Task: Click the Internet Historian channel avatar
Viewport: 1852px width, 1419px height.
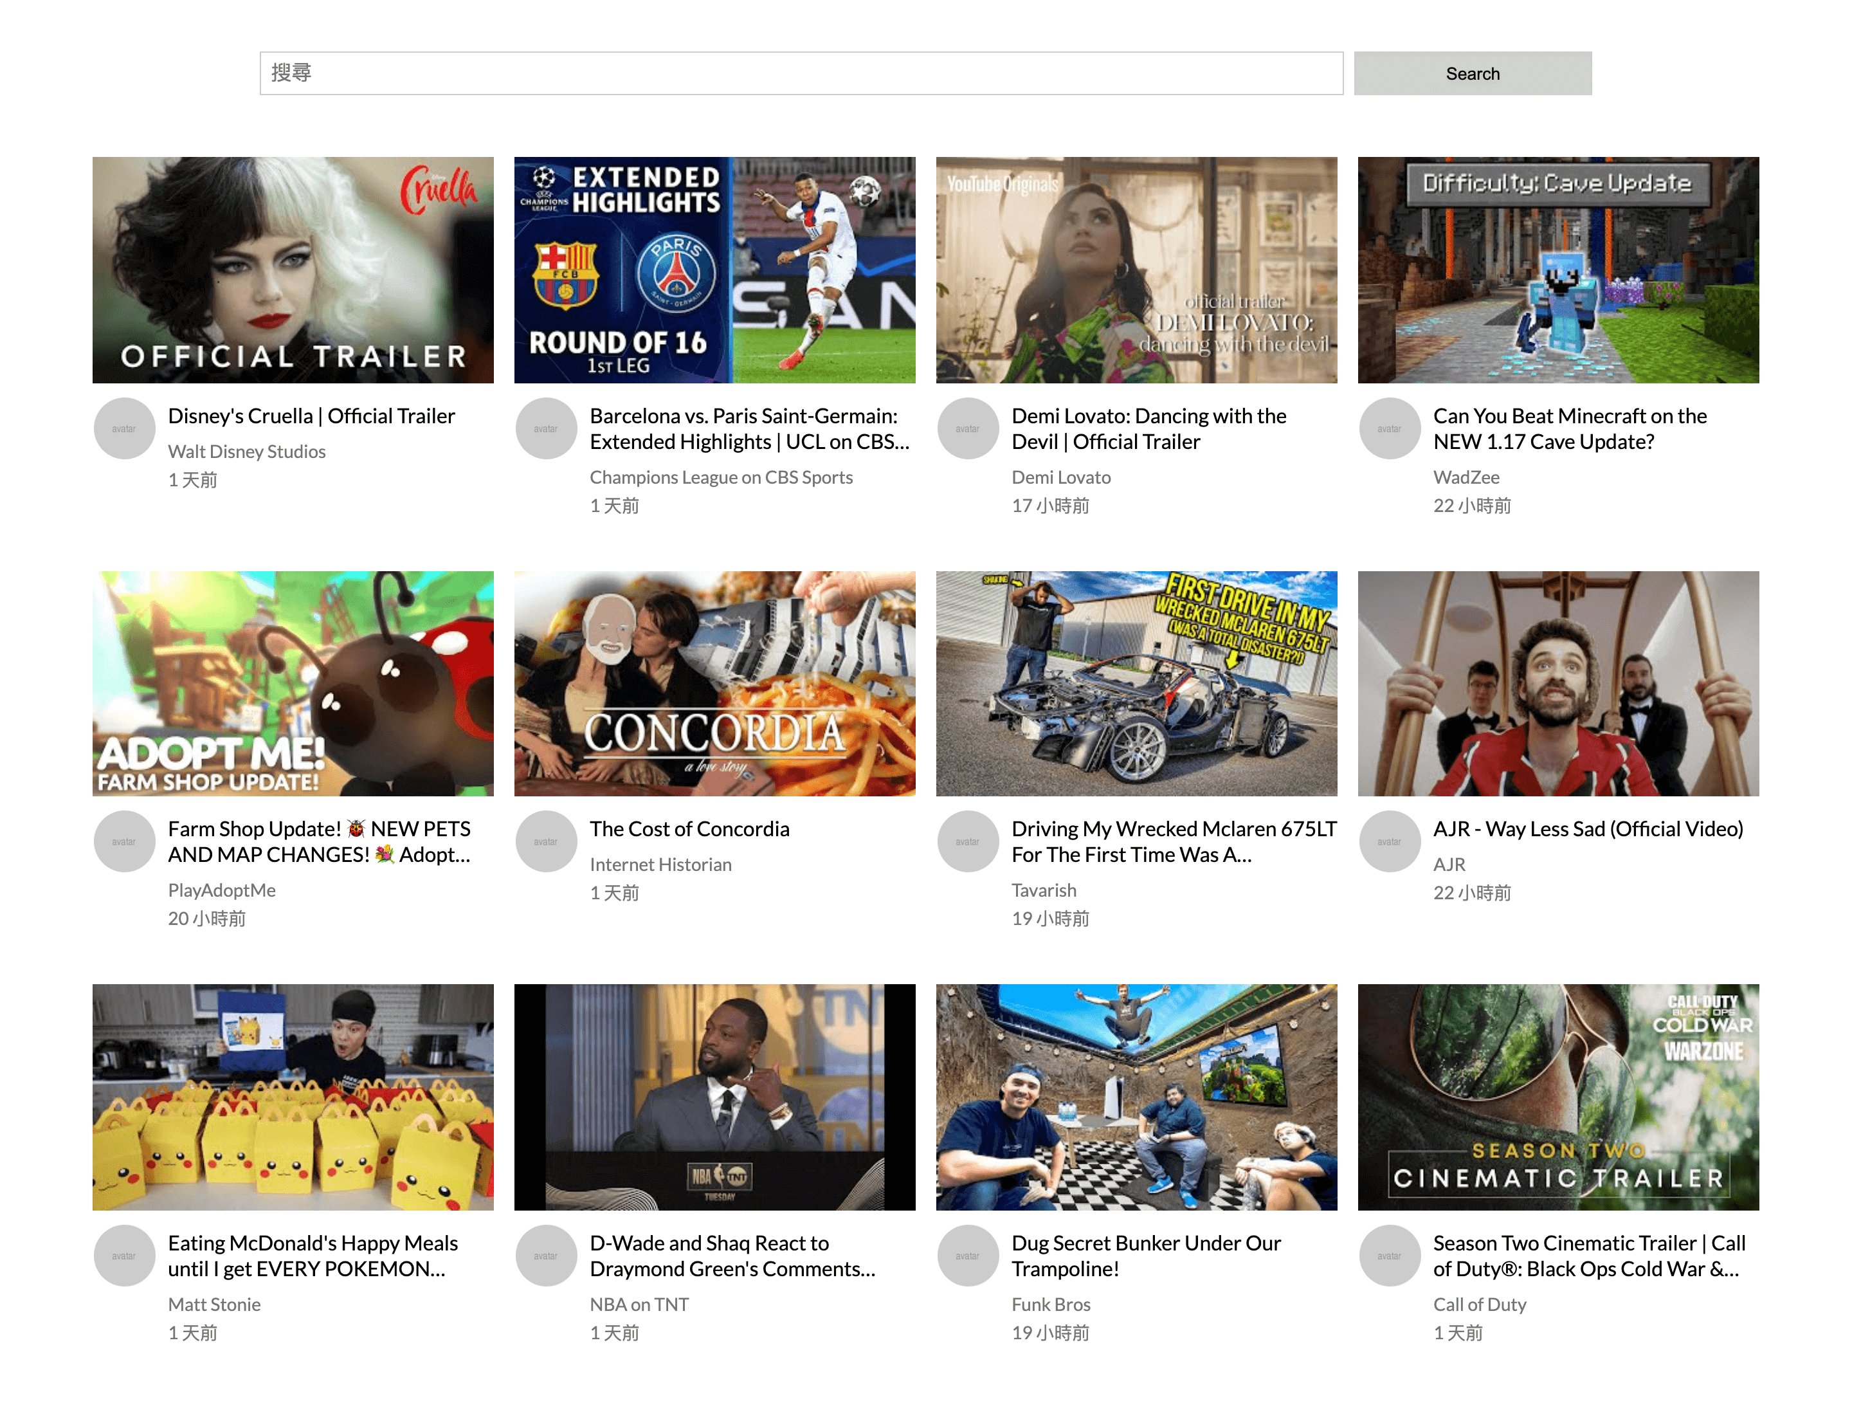Action: [545, 841]
